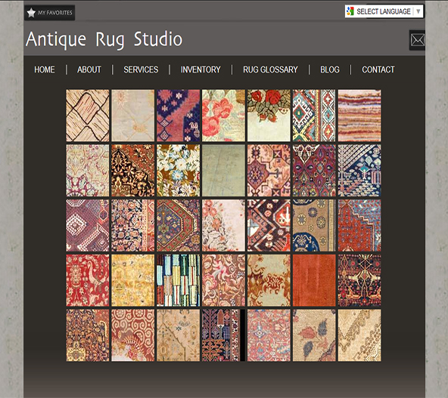The height and width of the screenshot is (398, 448).
Task: Open the diamond lattice beige rug thumbnail
Action: [88, 116]
